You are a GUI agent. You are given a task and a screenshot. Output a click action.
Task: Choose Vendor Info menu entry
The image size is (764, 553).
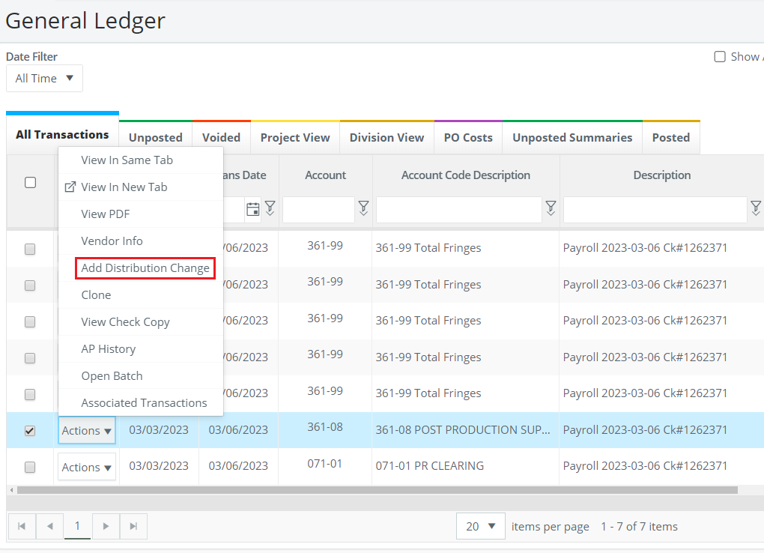pyautogui.click(x=141, y=241)
